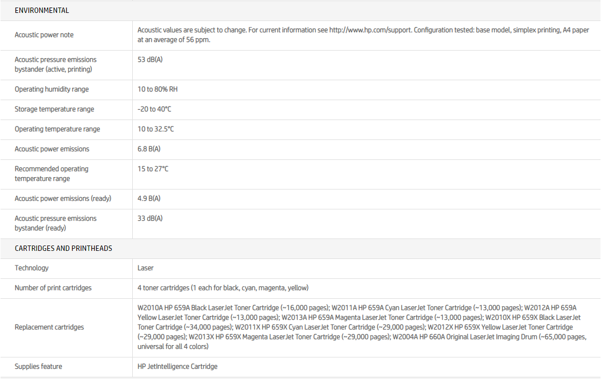This screenshot has height=379, width=601.
Task: Click the -20 to 40°C value
Action: [154, 109]
